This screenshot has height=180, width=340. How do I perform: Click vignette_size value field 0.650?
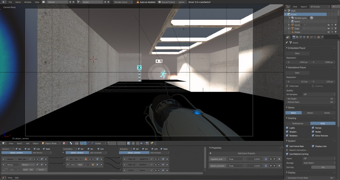click(x=254, y=159)
